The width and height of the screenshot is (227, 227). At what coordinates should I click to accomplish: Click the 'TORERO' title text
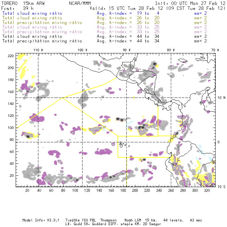10,3
